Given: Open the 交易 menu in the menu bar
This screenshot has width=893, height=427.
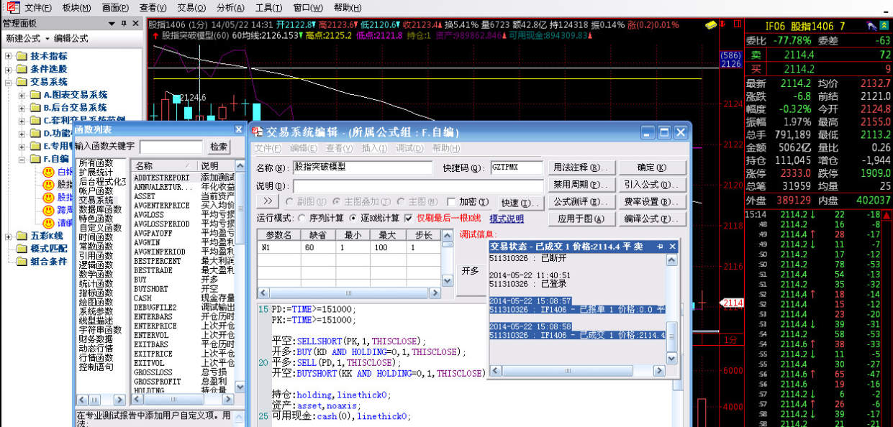Looking at the screenshot, I should (x=190, y=8).
